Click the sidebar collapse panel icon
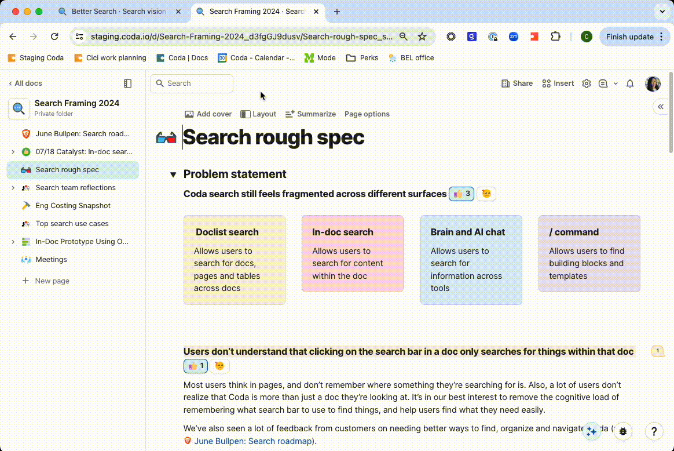 point(127,83)
